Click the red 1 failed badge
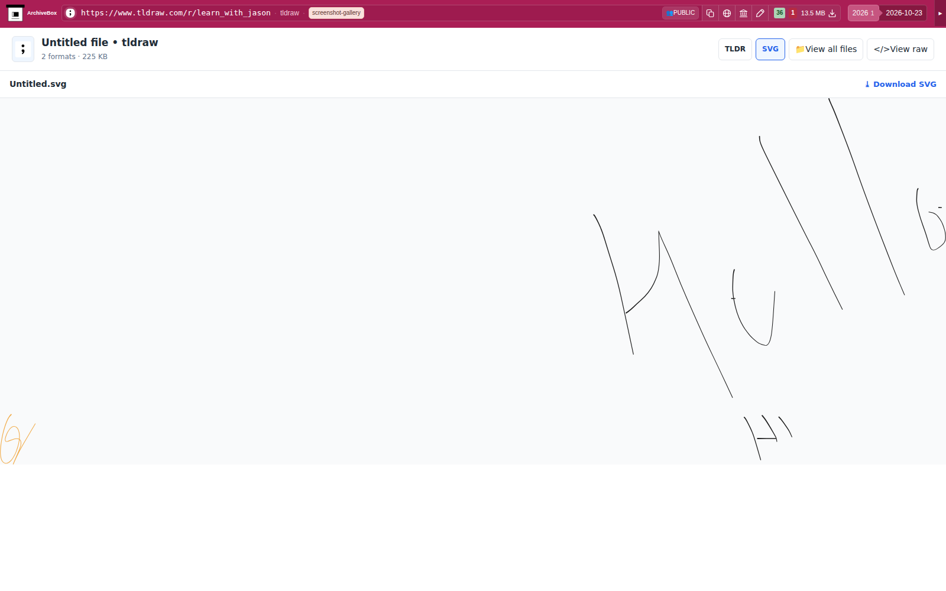 tap(793, 13)
